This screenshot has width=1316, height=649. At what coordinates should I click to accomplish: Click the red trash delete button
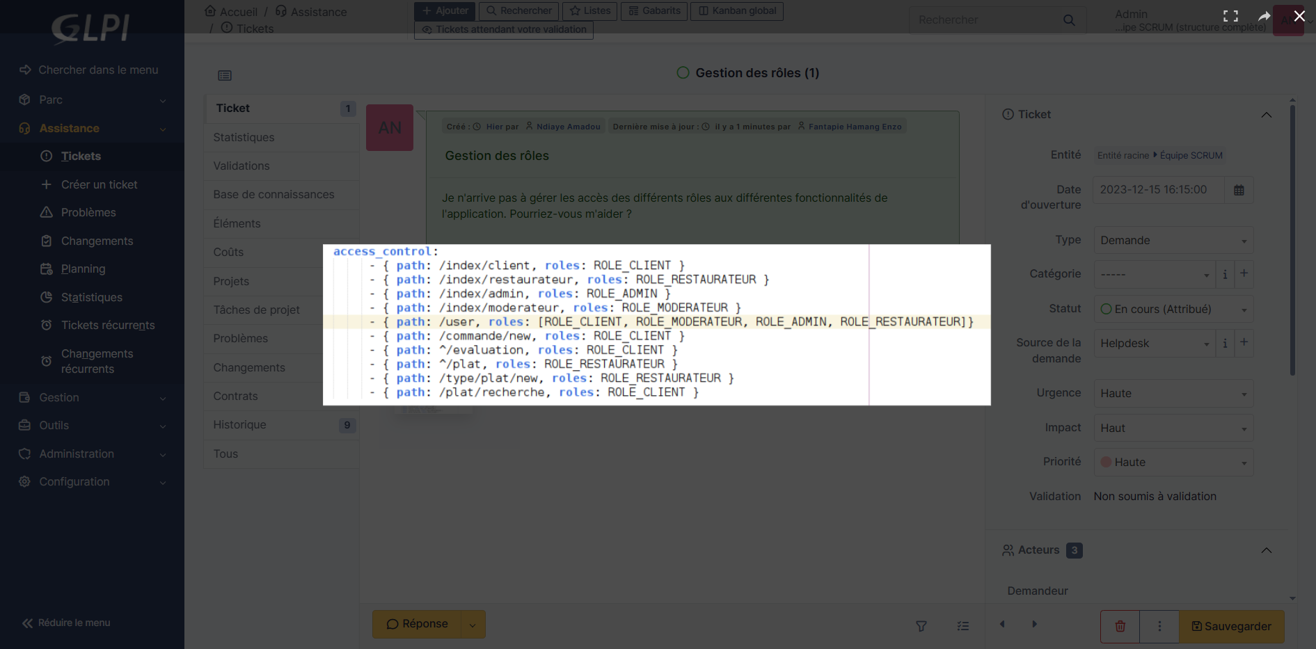point(1120,626)
